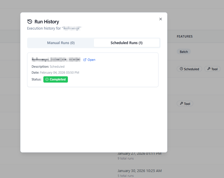Close the Run History dialog
The width and height of the screenshot is (224, 178).
click(x=161, y=19)
